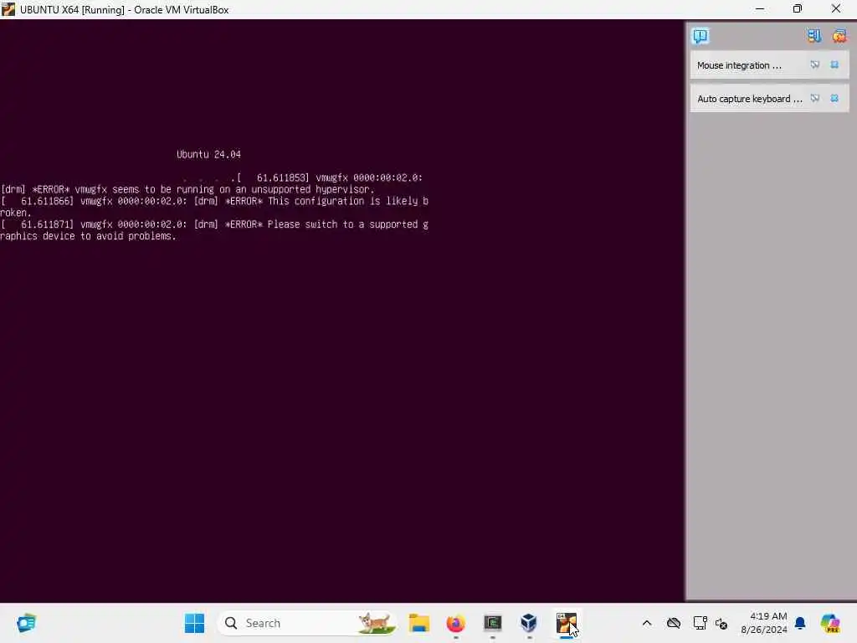This screenshot has height=643, width=857.
Task: Click the running Ubuntu VM taskbar icon
Action: [x=567, y=623]
